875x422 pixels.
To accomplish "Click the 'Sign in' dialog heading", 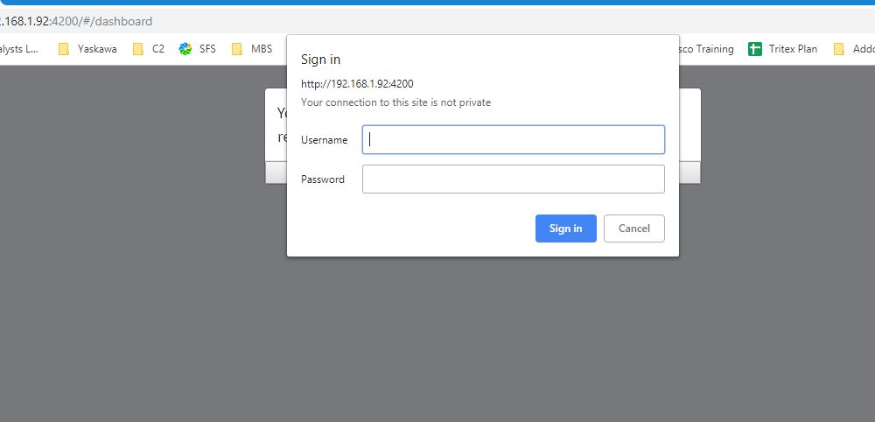I will pyautogui.click(x=321, y=60).
